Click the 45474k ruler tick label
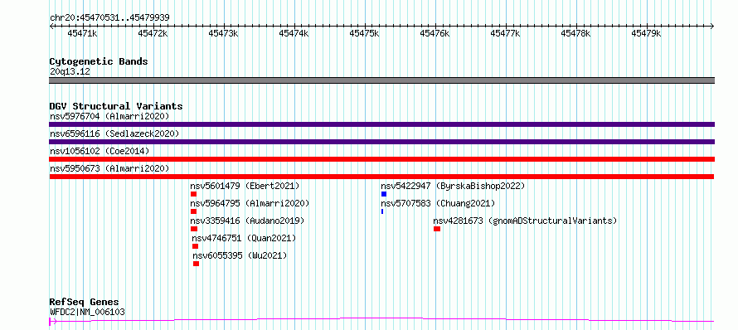Screen dimensions: 738x330 pyautogui.click(x=294, y=33)
